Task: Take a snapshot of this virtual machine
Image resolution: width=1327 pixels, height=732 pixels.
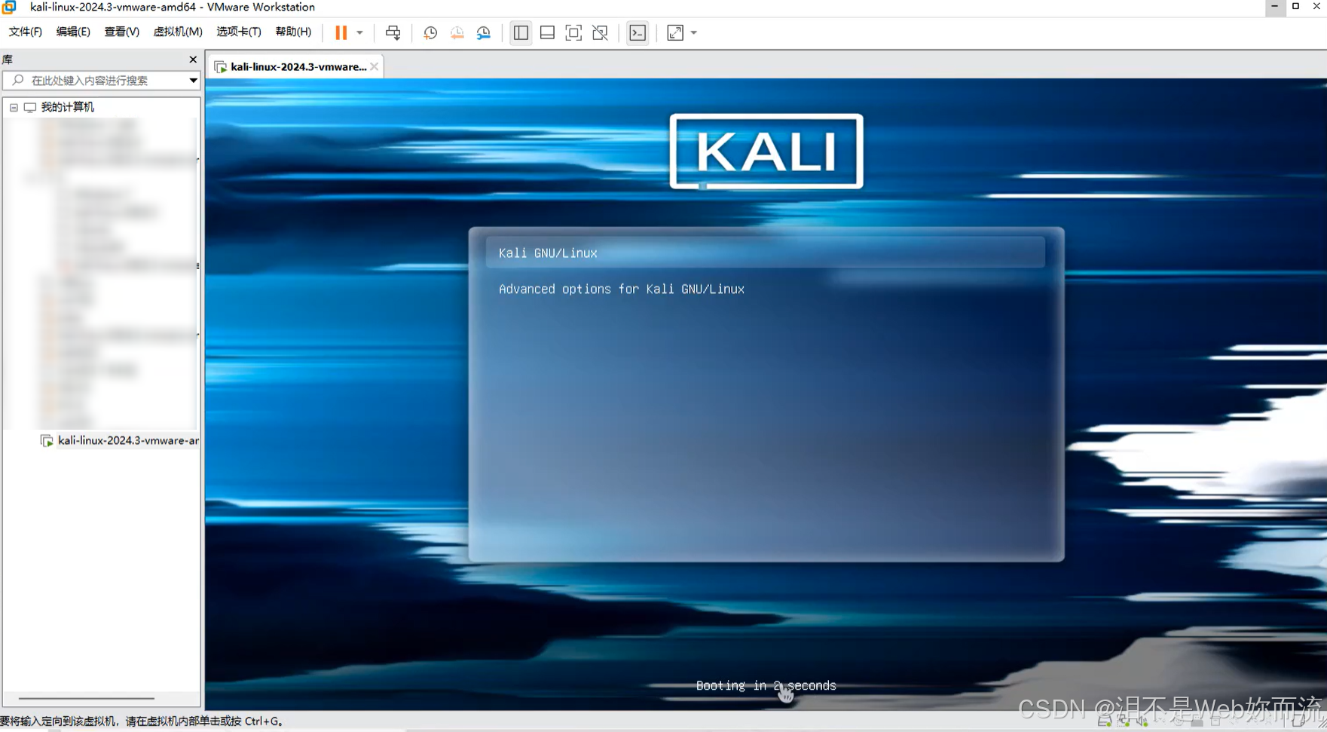Action: [430, 32]
